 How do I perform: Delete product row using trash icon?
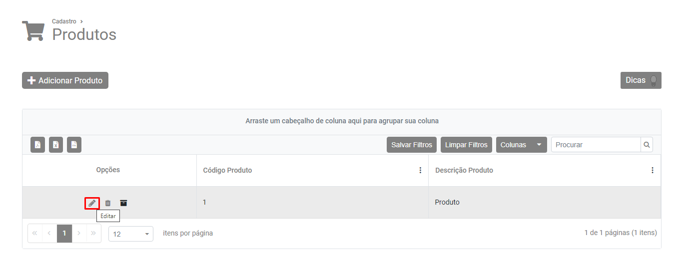[x=107, y=203]
